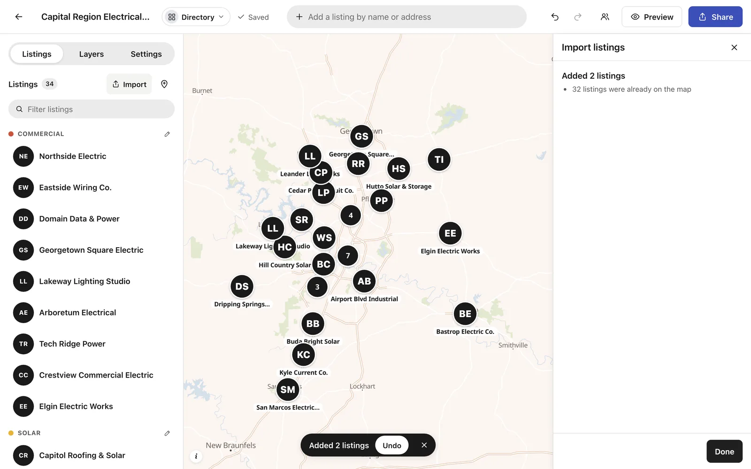Click the HC Hill Country Solar marker
751x469 pixels.
coord(284,247)
